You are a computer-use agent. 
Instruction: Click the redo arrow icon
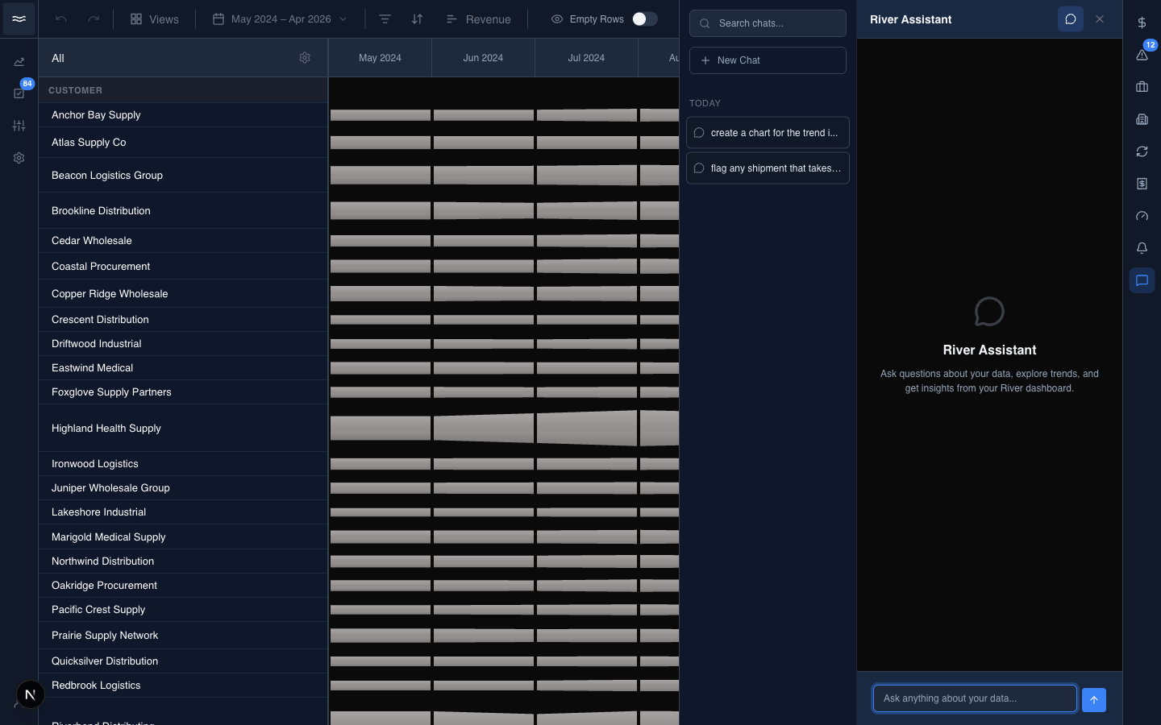point(94,19)
